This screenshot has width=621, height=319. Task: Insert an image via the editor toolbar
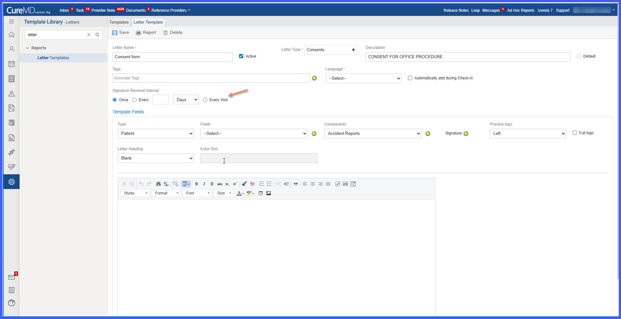tap(269, 193)
